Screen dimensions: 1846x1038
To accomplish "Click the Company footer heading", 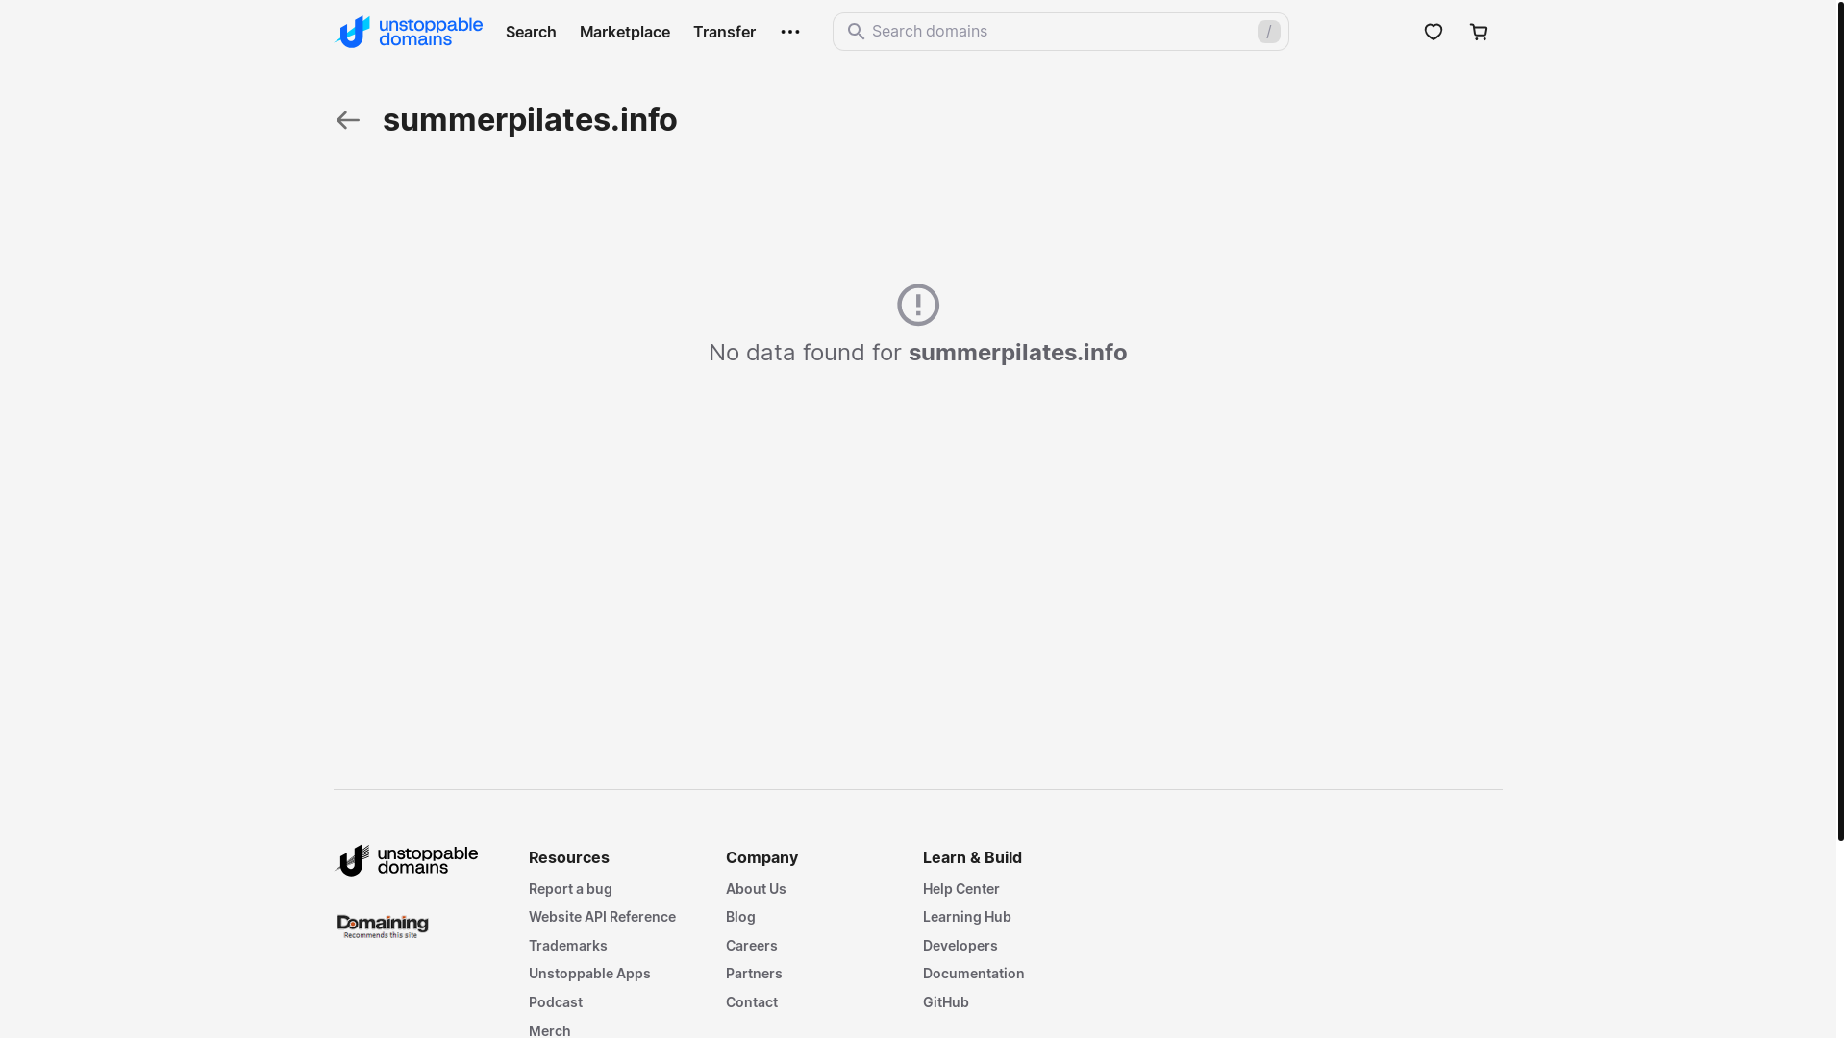I will tap(761, 857).
